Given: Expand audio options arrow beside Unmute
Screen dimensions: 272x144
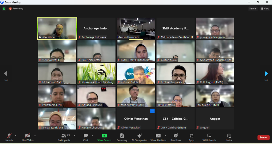Looking at the screenshot, I should 16,136.
